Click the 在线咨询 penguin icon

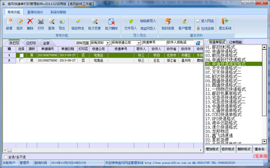[198, 29]
